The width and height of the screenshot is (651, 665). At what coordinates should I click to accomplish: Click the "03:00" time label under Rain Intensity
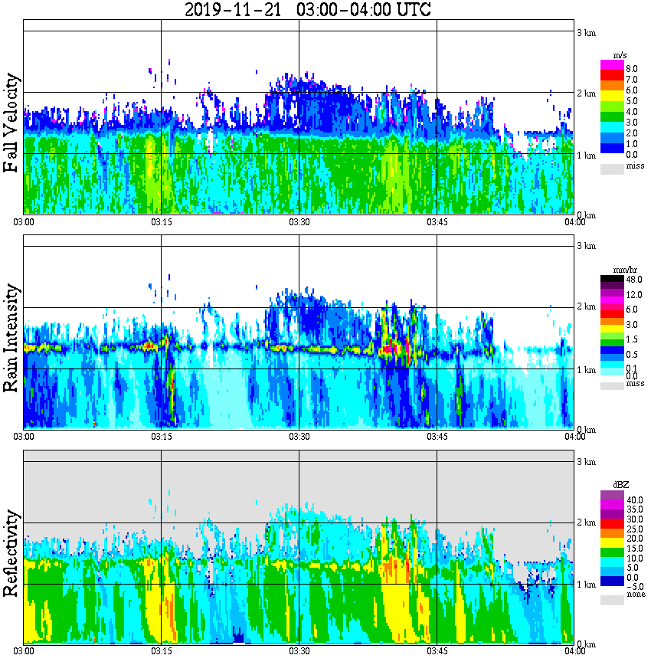pyautogui.click(x=24, y=437)
